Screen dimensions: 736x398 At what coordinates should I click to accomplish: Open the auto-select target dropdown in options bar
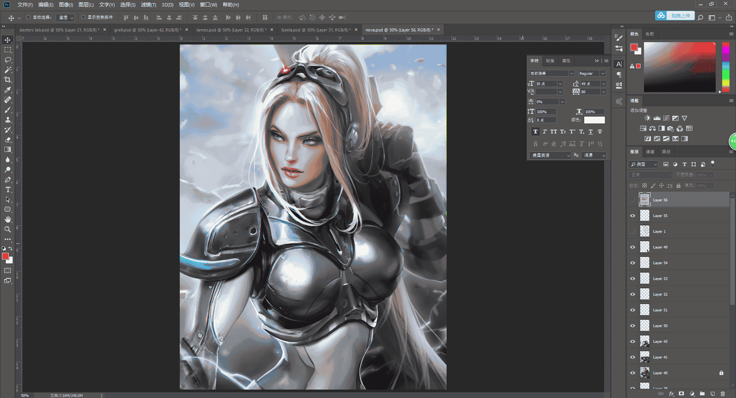pyautogui.click(x=65, y=18)
